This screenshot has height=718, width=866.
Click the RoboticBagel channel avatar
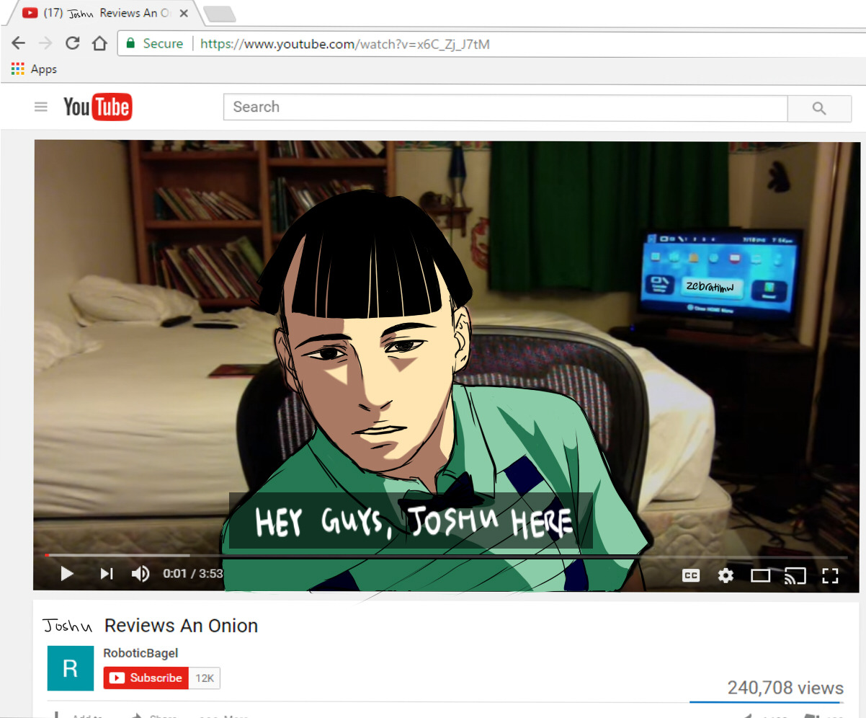coord(71,668)
